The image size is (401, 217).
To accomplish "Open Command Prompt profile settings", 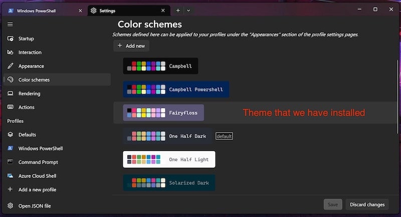I will [x=57, y=162].
